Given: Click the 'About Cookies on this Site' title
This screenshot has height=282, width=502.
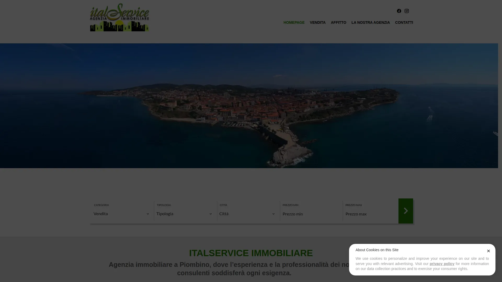Looking at the screenshot, I should click(377, 250).
